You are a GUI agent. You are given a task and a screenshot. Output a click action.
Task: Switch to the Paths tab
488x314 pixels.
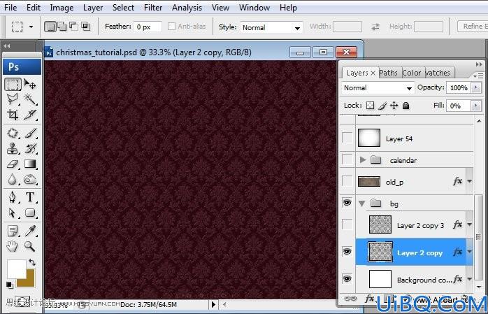(x=388, y=73)
